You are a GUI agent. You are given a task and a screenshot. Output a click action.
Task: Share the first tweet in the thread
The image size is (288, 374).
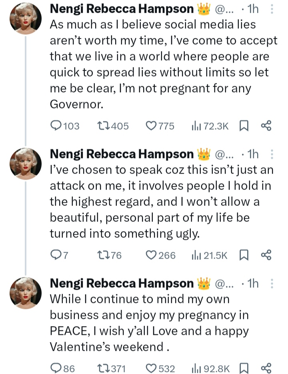pos(266,126)
